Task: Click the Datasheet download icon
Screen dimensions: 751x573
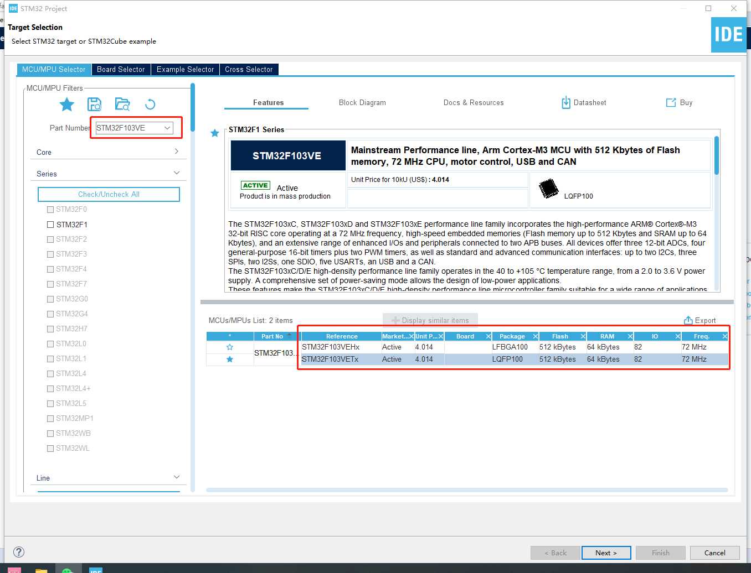Action: (x=566, y=102)
